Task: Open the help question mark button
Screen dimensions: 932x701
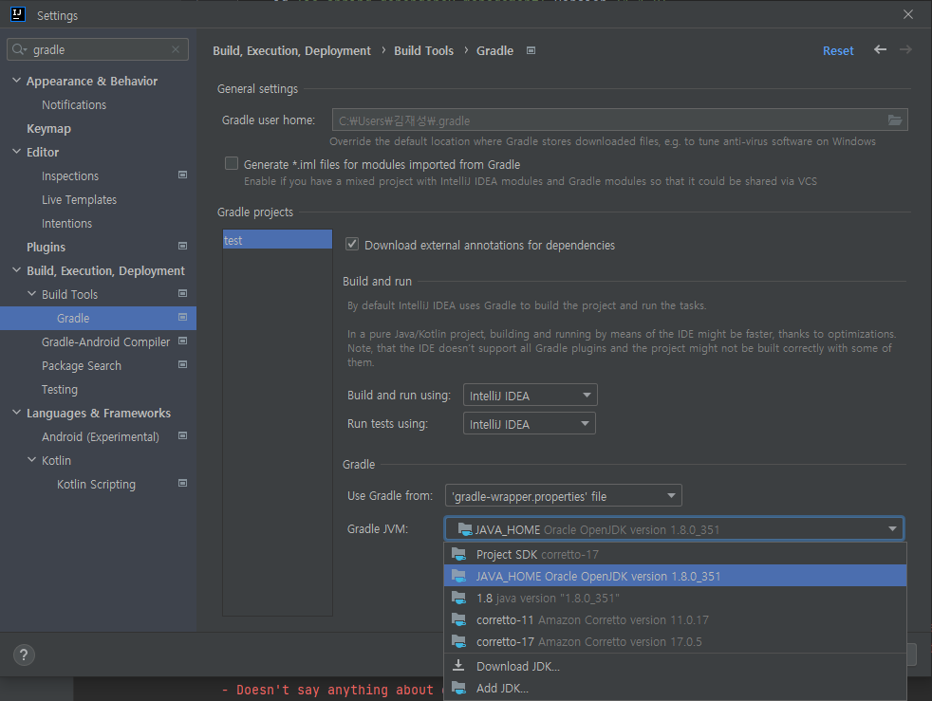Action: 24,655
